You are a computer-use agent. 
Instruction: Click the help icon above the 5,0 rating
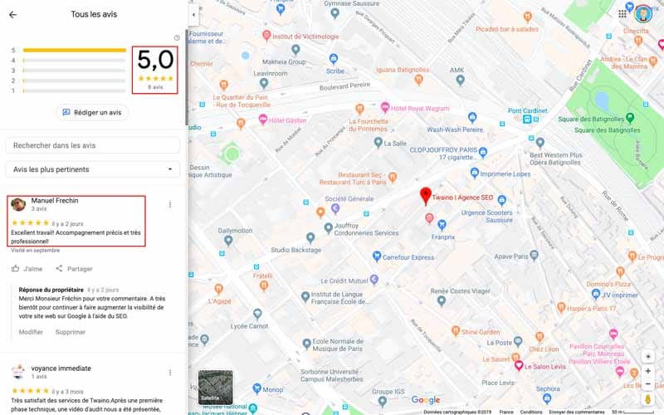click(177, 38)
